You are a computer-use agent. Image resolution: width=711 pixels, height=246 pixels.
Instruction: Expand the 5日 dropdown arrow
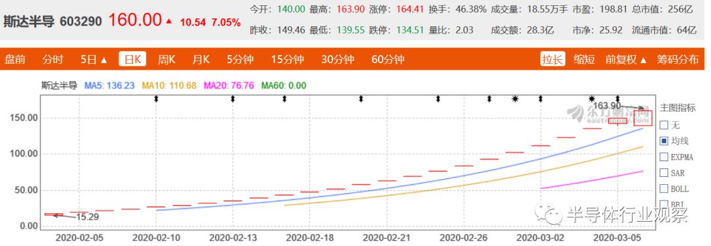click(x=104, y=60)
